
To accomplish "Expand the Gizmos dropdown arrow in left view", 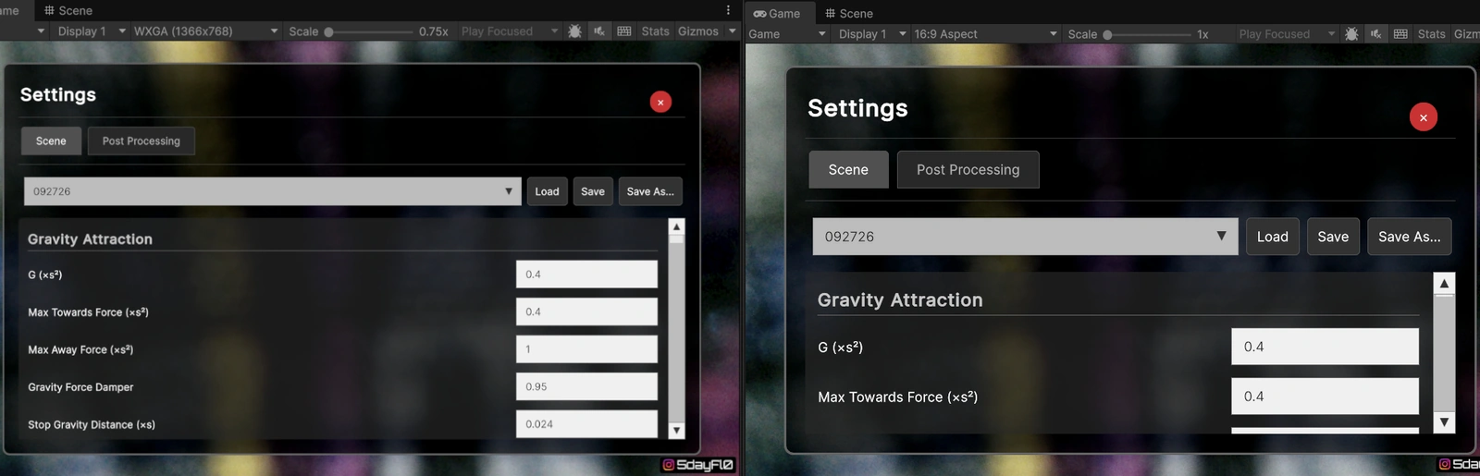I will [732, 31].
